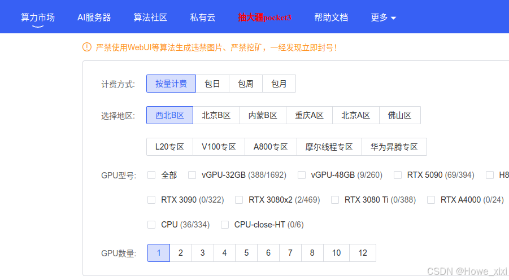Set GPU count to 2
This screenshot has width=509, height=280.
coord(180,253)
